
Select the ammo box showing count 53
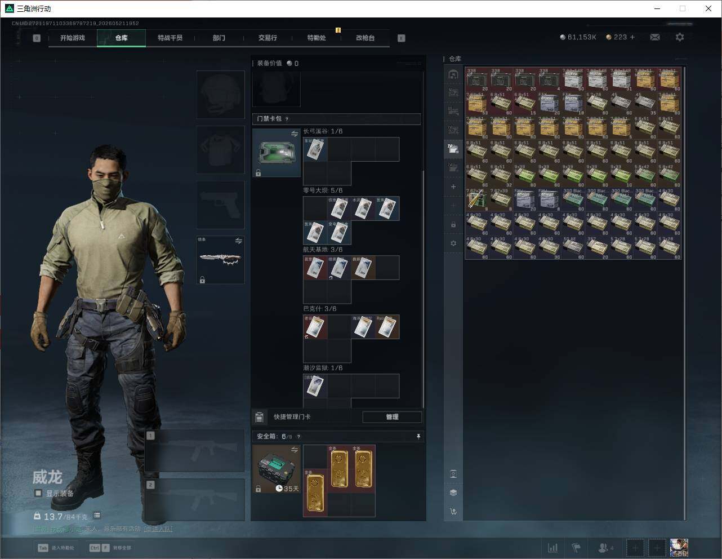coord(476,104)
